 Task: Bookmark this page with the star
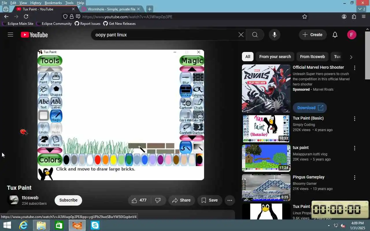[x=305, y=17]
